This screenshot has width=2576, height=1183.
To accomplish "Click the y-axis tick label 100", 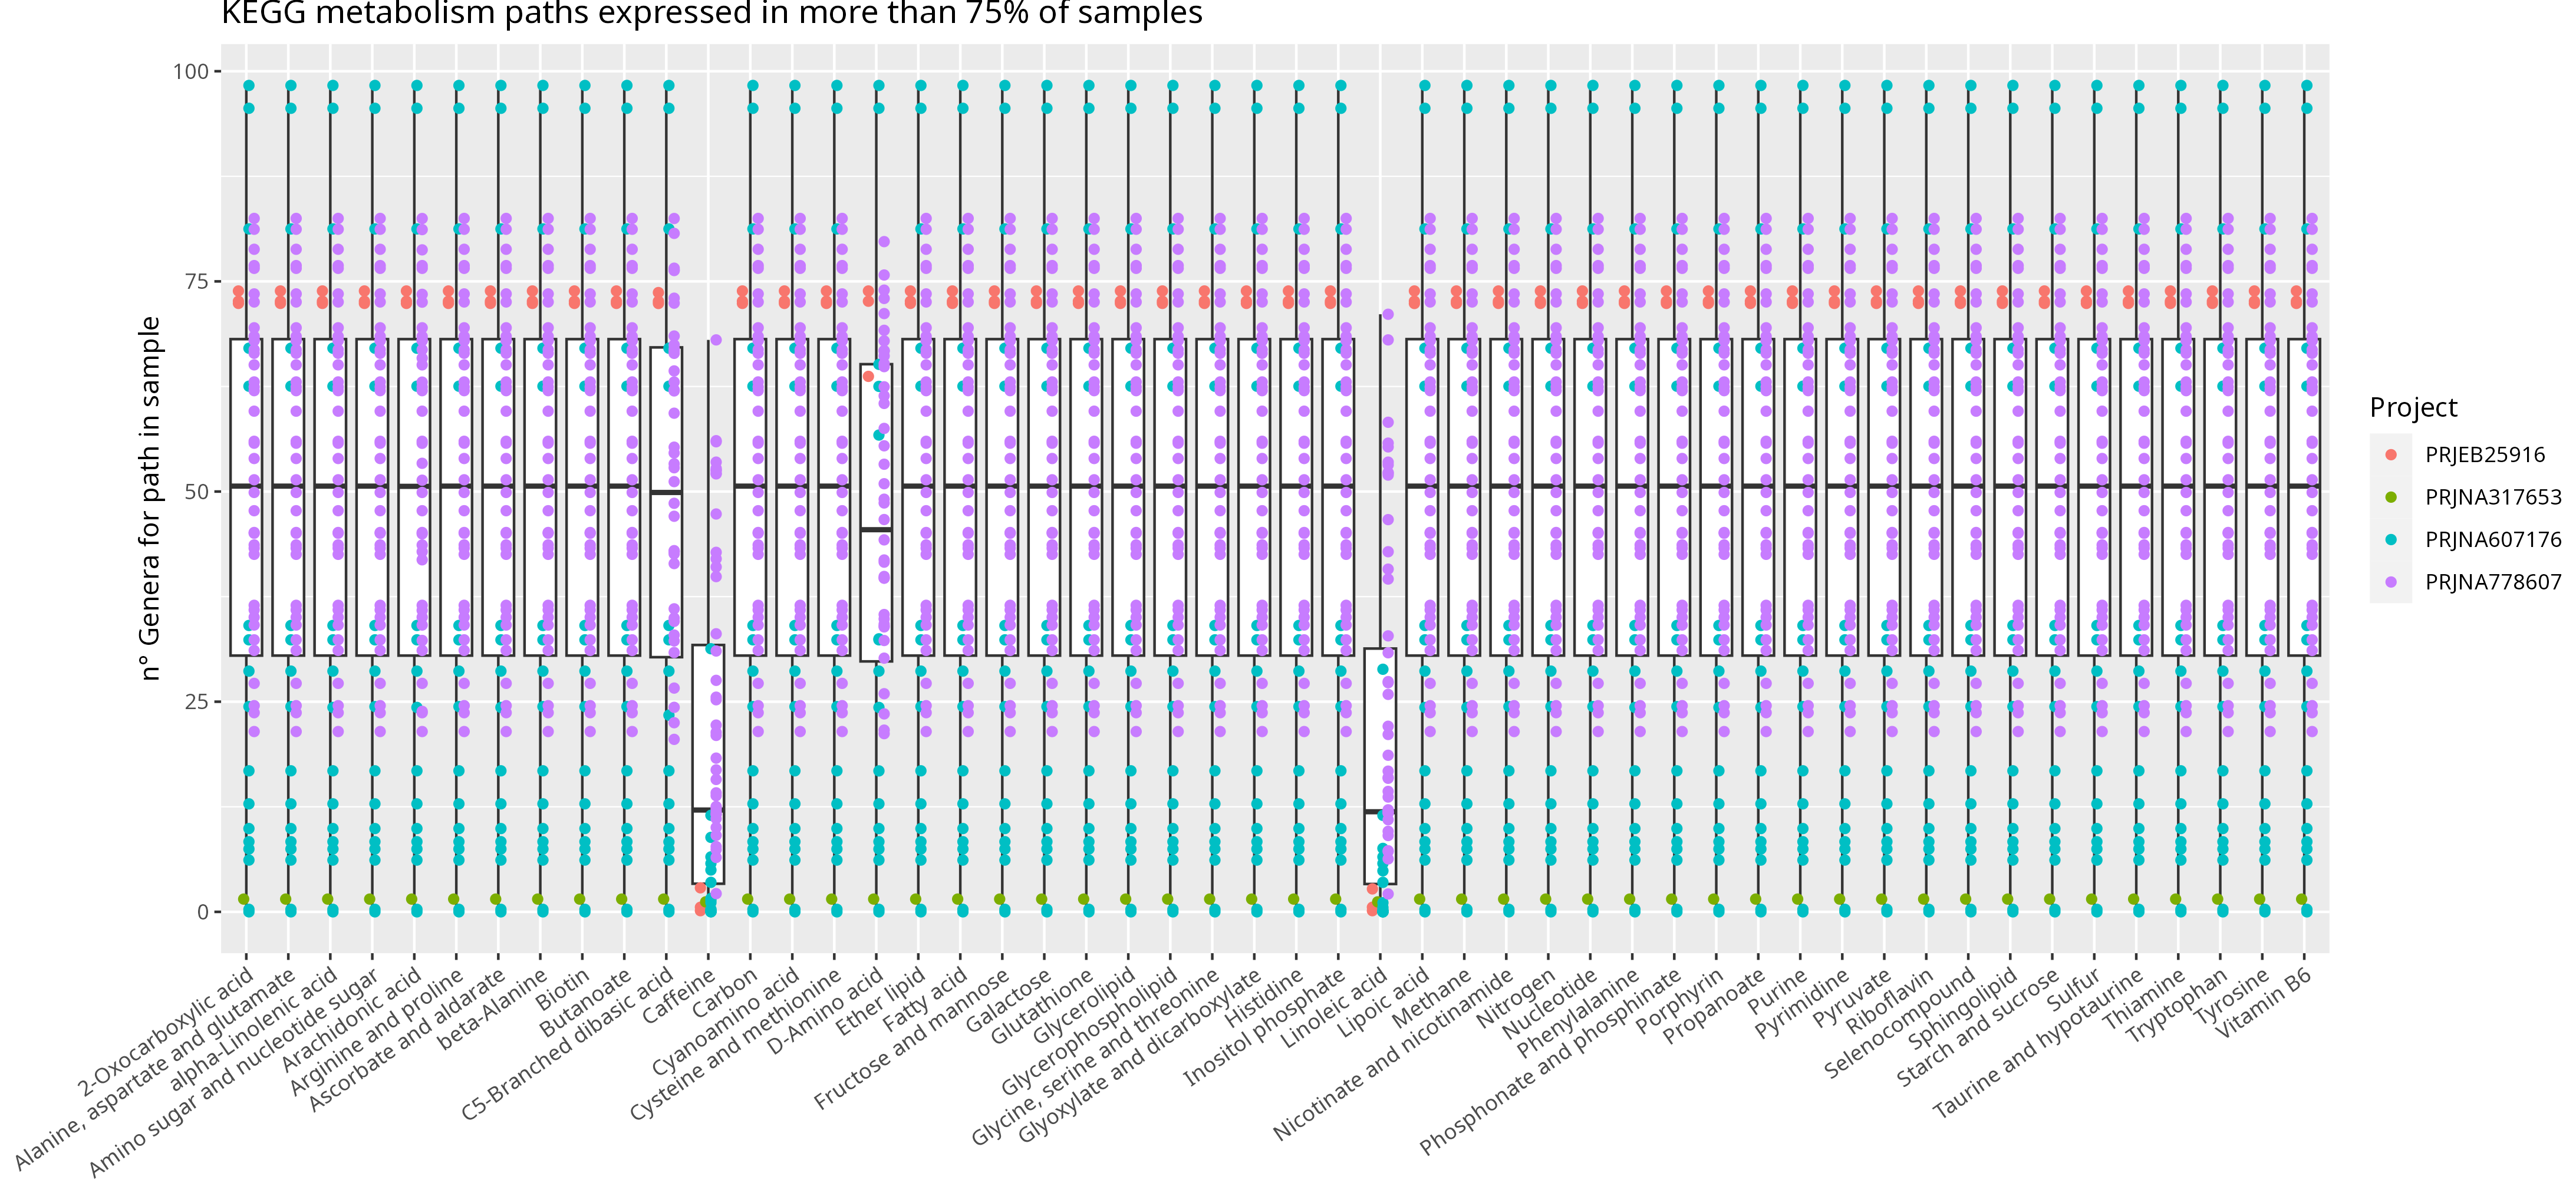I will 190,71.
